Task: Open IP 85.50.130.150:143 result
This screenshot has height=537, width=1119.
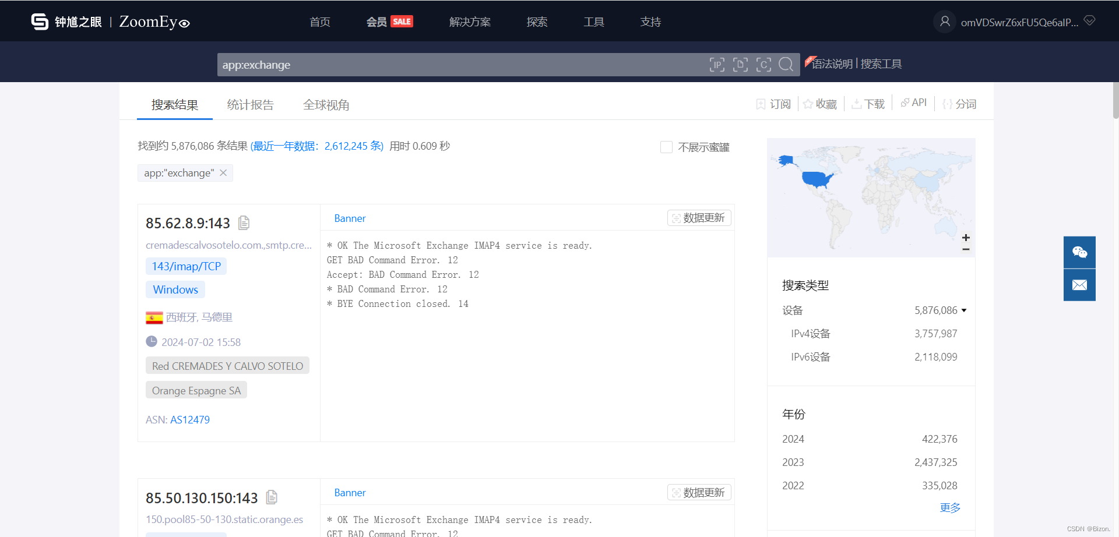Action: [202, 498]
